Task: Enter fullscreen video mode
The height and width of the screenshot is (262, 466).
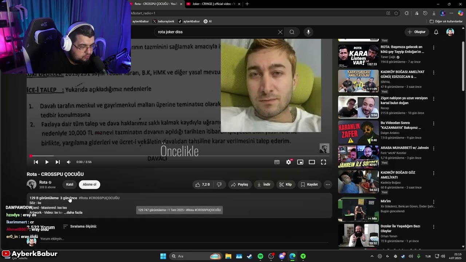Action: tap(323, 162)
